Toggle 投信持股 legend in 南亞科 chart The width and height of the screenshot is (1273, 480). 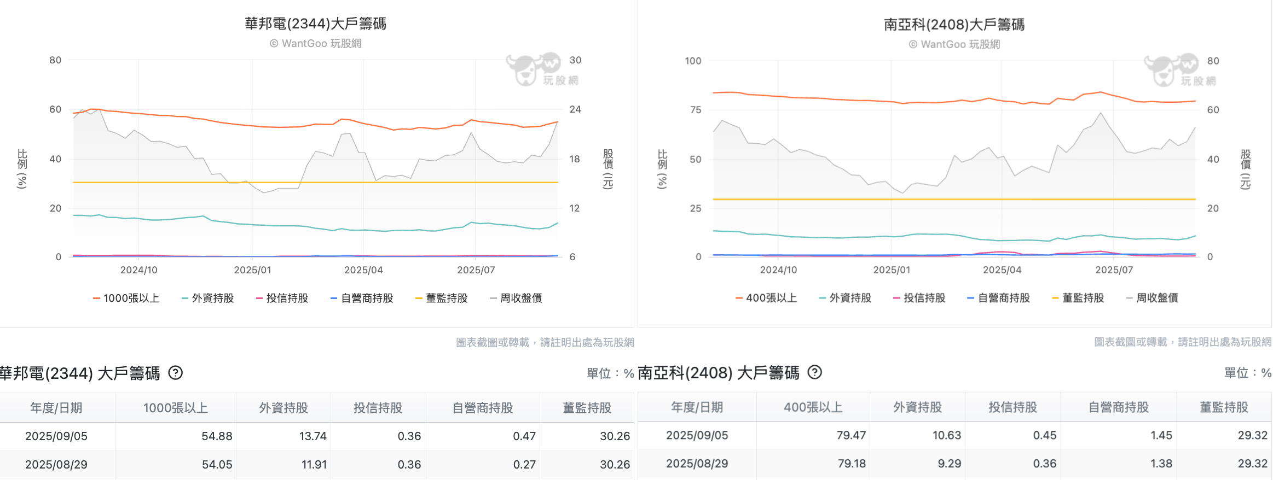(919, 298)
